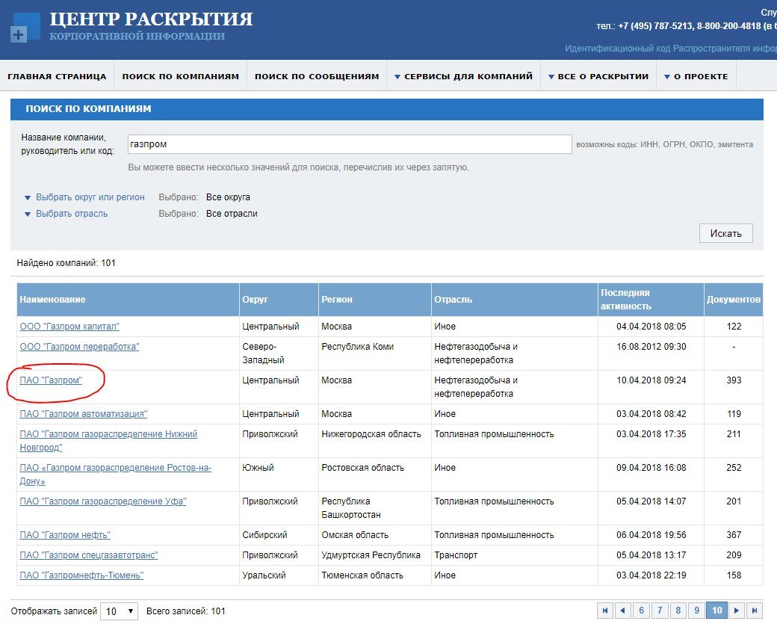Open the О проекте menu

(x=696, y=75)
